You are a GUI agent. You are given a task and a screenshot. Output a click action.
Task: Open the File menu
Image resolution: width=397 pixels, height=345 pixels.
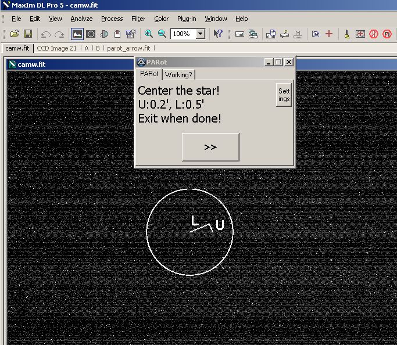pos(16,19)
